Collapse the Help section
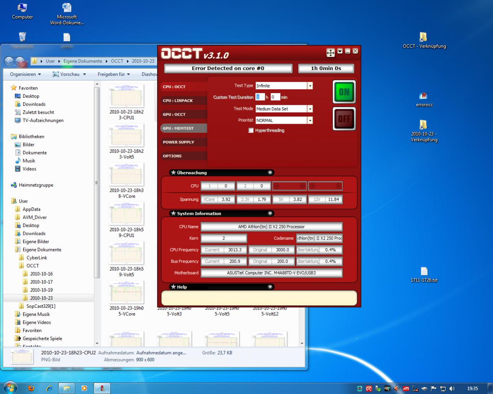493x394 pixels. click(270, 287)
